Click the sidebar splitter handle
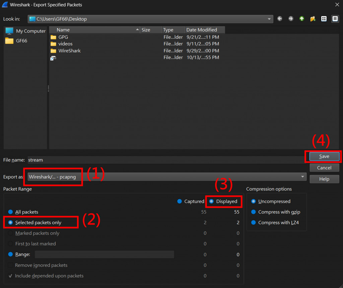This screenshot has height=288, width=343. point(48,88)
